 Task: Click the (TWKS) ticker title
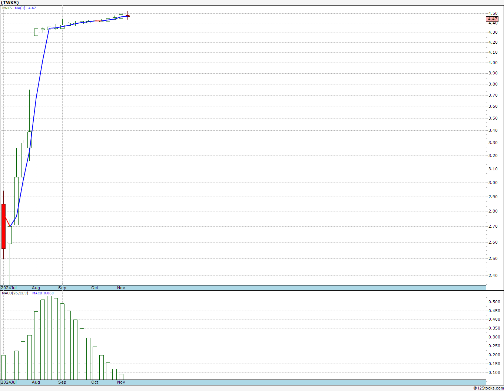click(x=10, y=3)
